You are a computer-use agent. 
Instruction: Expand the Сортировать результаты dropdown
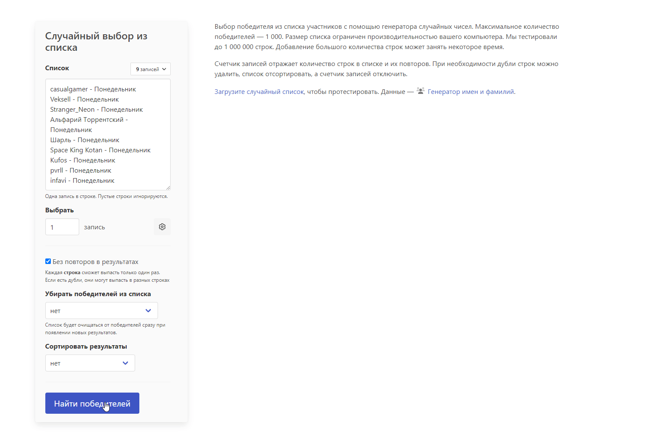[x=90, y=363]
